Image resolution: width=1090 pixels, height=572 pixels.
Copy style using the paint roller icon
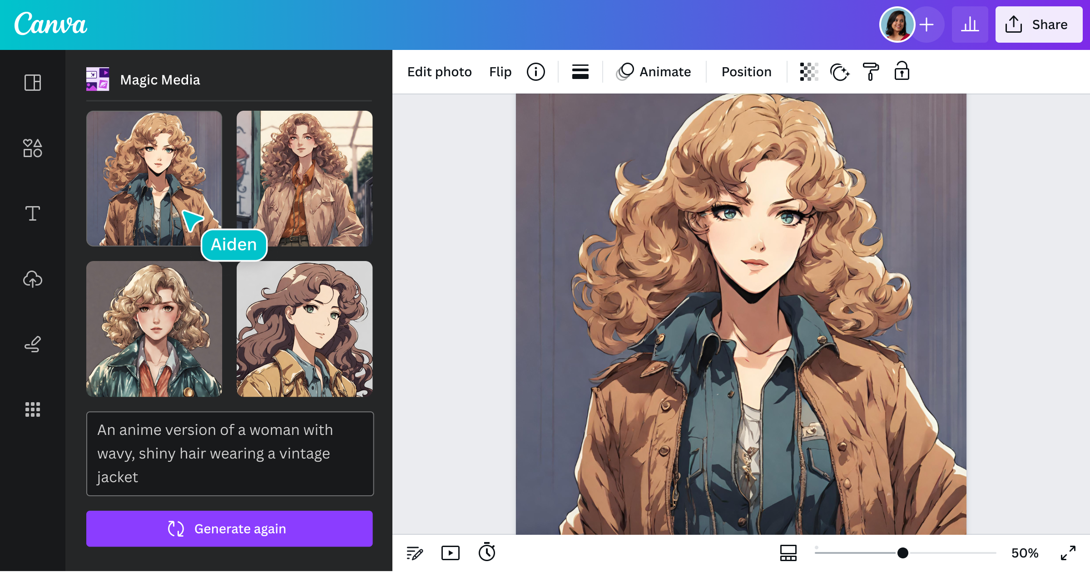871,71
